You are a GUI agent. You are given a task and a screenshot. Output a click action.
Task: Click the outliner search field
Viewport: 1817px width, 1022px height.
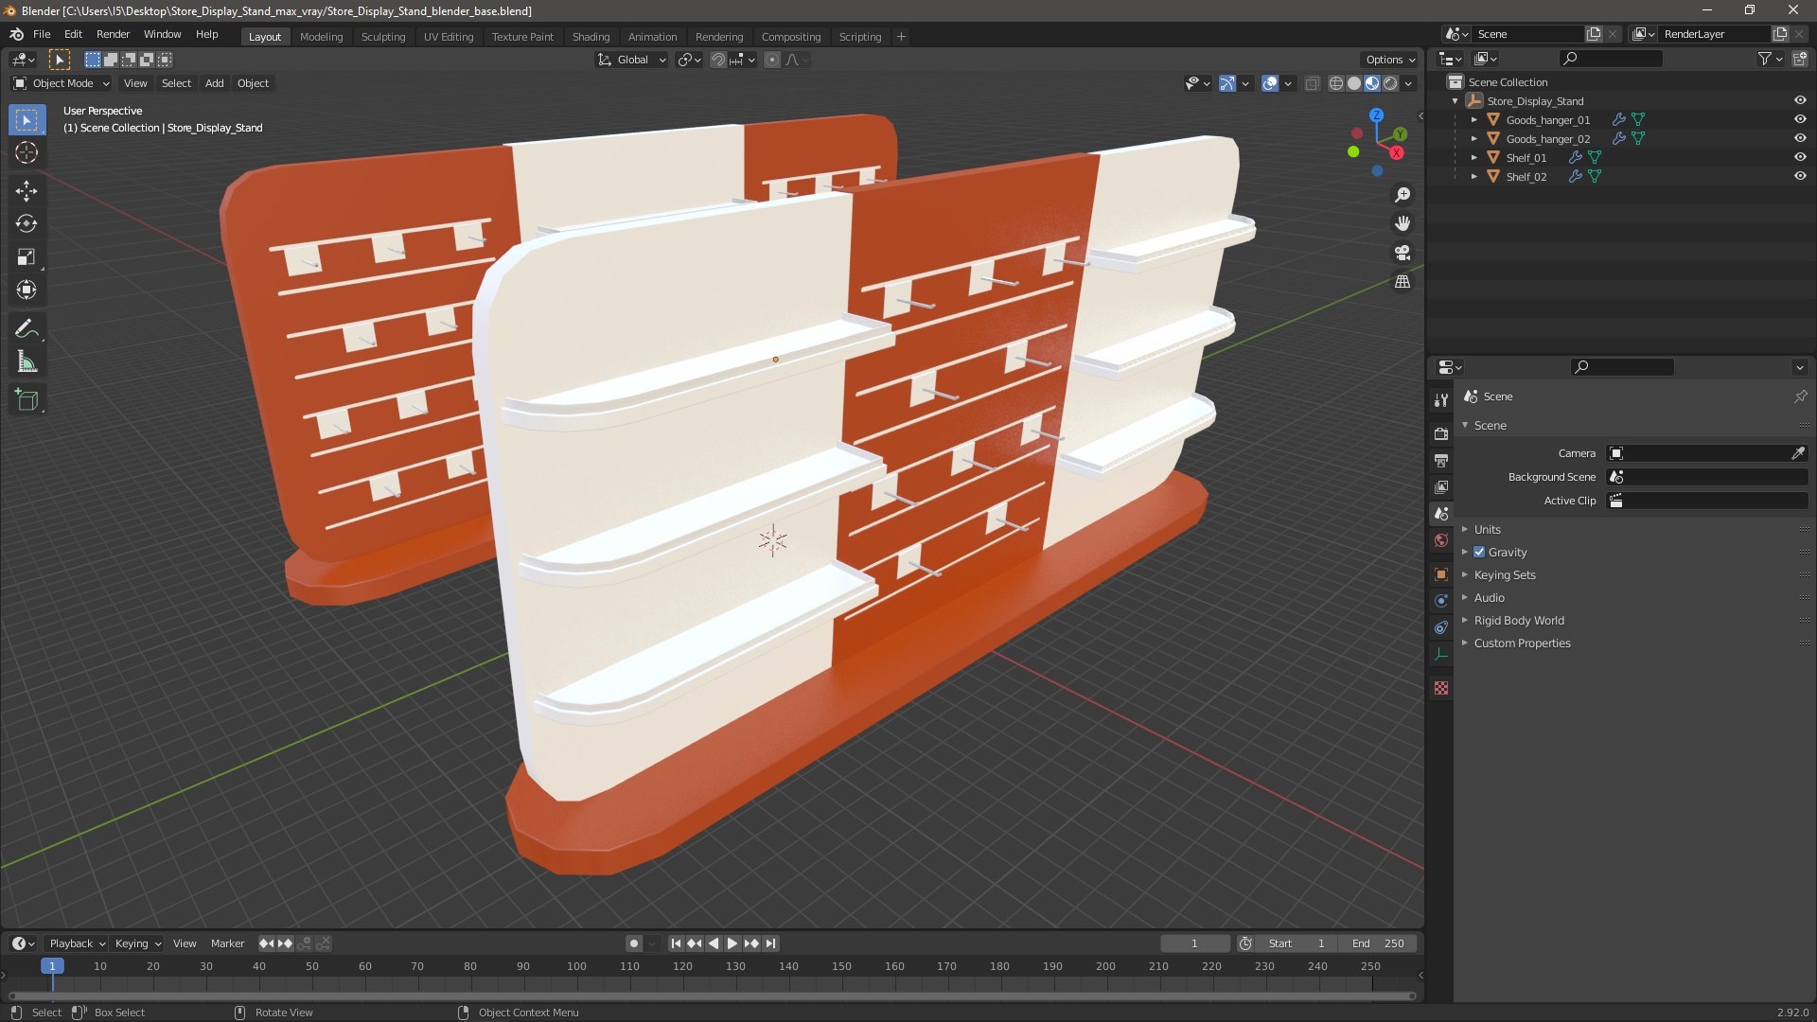(1611, 59)
